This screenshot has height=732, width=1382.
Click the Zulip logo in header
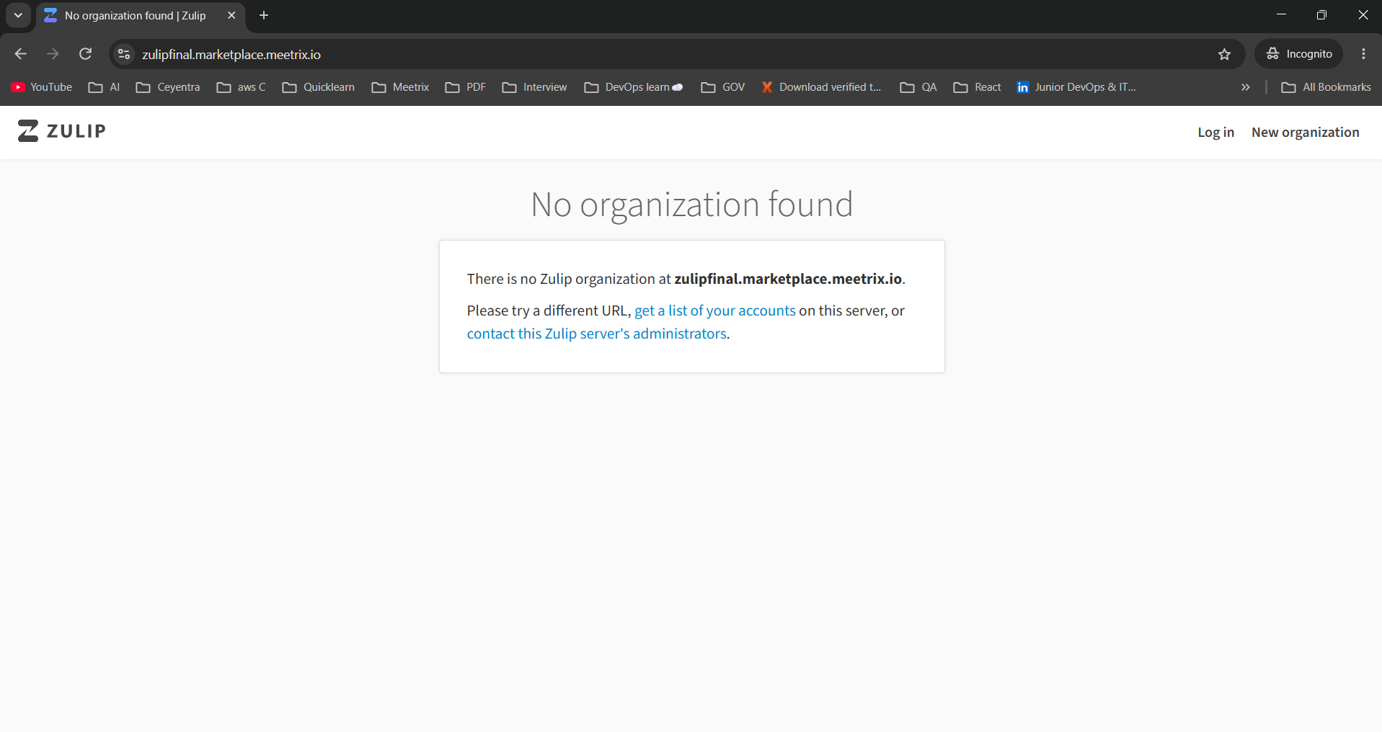point(62,131)
